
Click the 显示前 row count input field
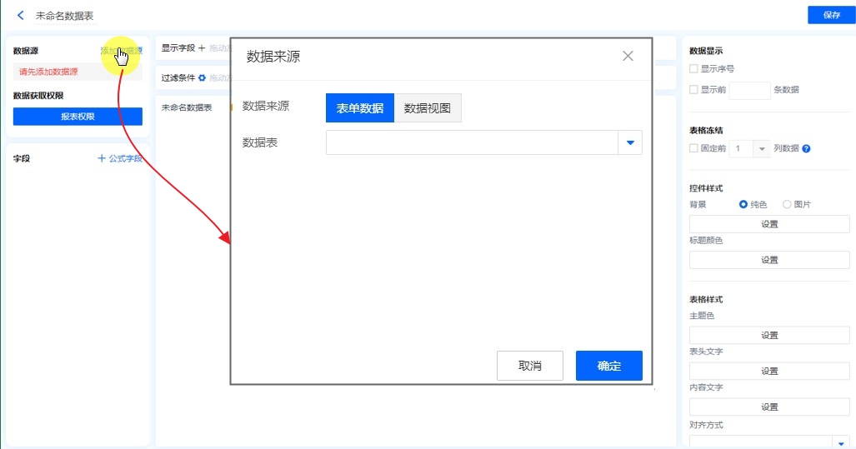pyautogui.click(x=748, y=90)
